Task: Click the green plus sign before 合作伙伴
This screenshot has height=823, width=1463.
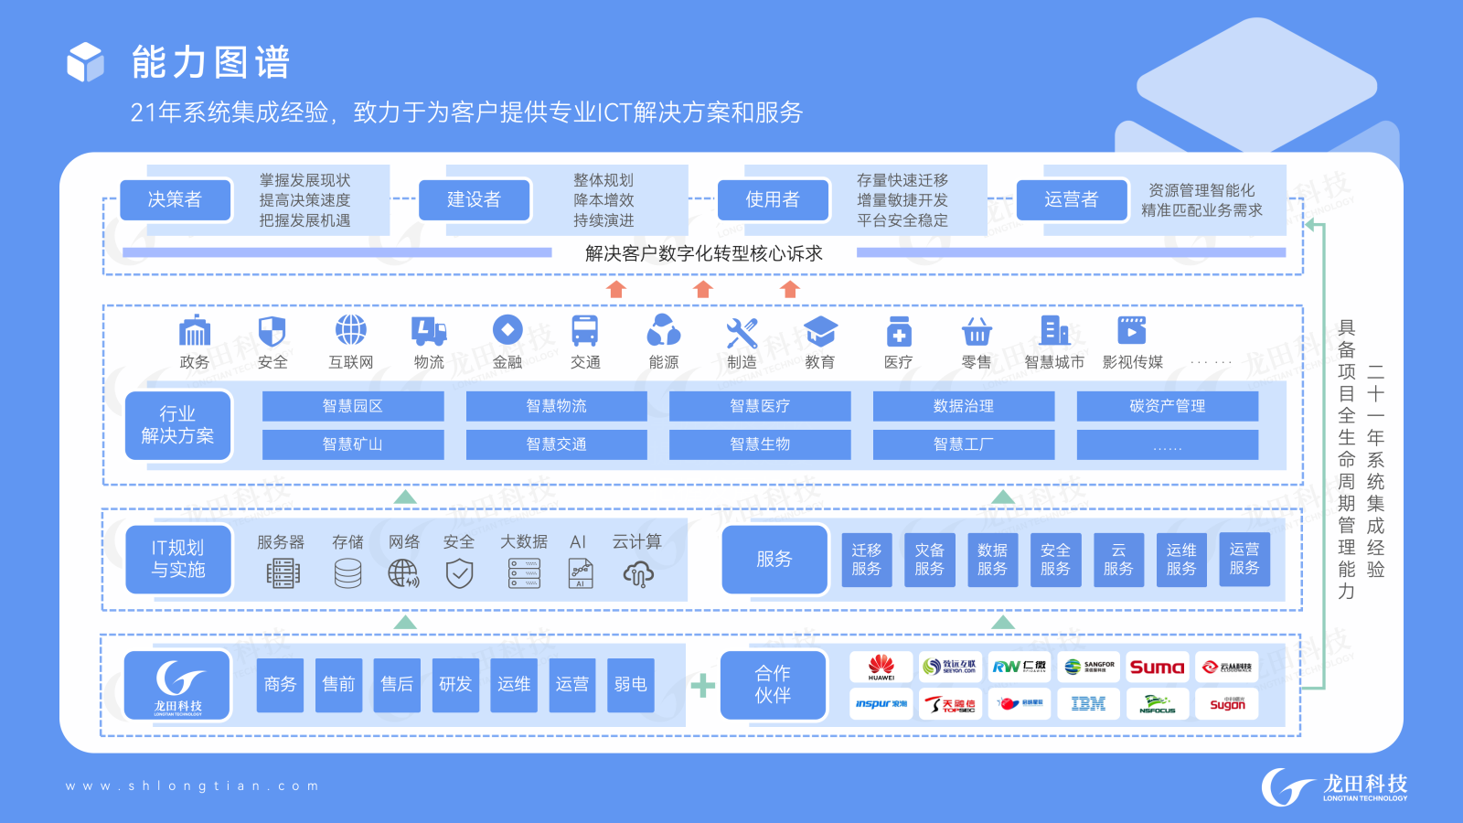Action: tap(702, 685)
